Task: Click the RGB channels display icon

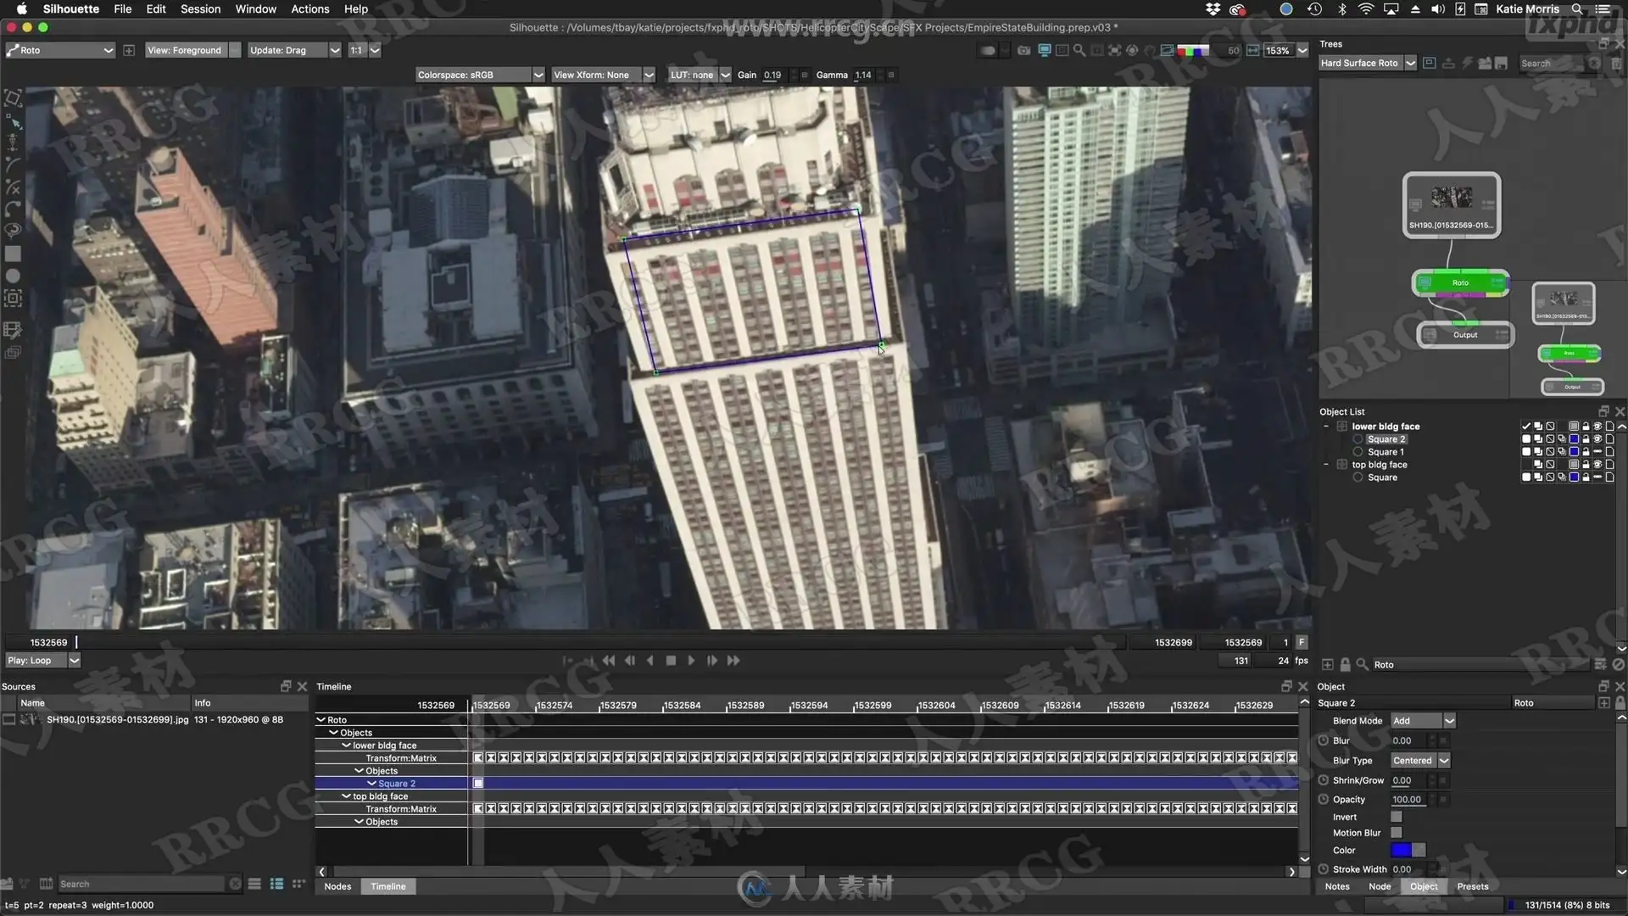Action: (1192, 51)
